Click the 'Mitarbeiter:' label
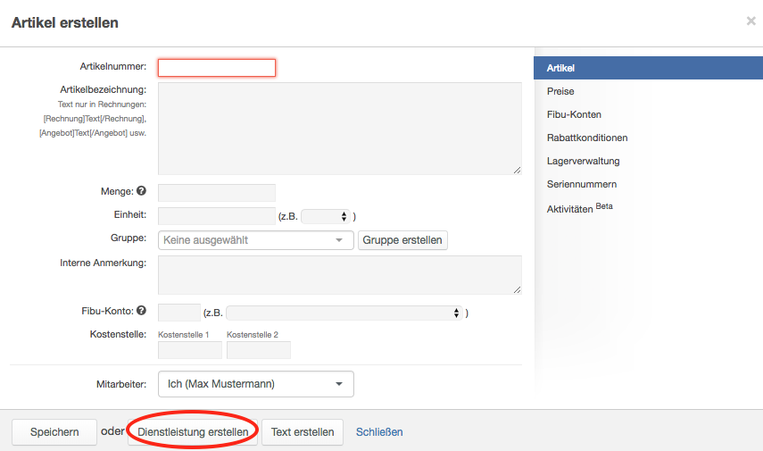This screenshot has height=451, width=763. tap(121, 384)
